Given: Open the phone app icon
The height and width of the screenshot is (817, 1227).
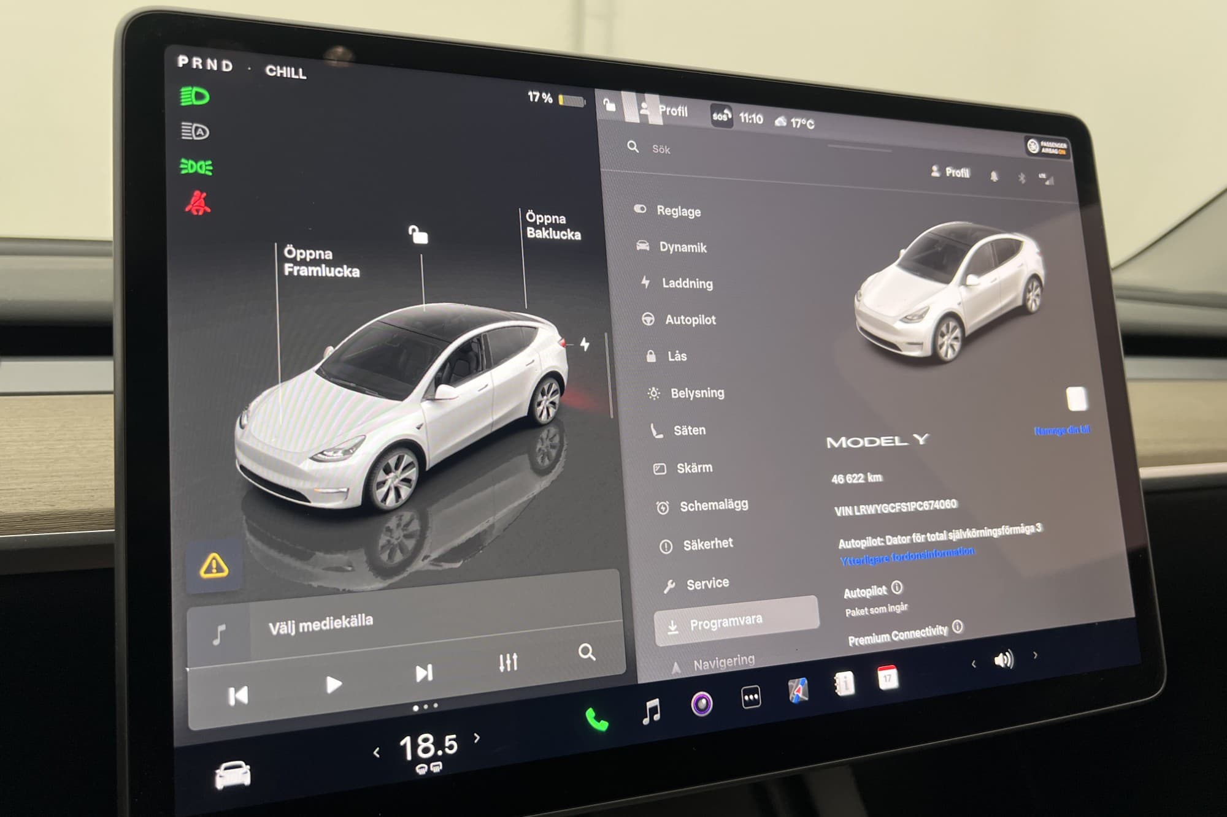Looking at the screenshot, I should pyautogui.click(x=596, y=719).
